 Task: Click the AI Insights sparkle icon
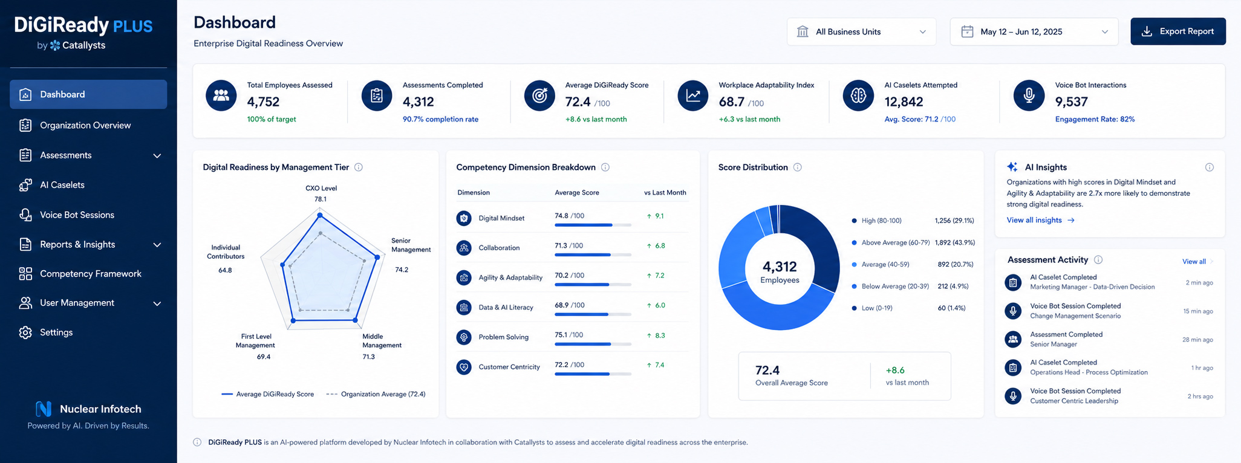click(x=1012, y=167)
